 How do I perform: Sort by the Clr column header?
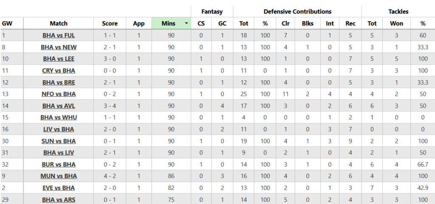[285, 23]
